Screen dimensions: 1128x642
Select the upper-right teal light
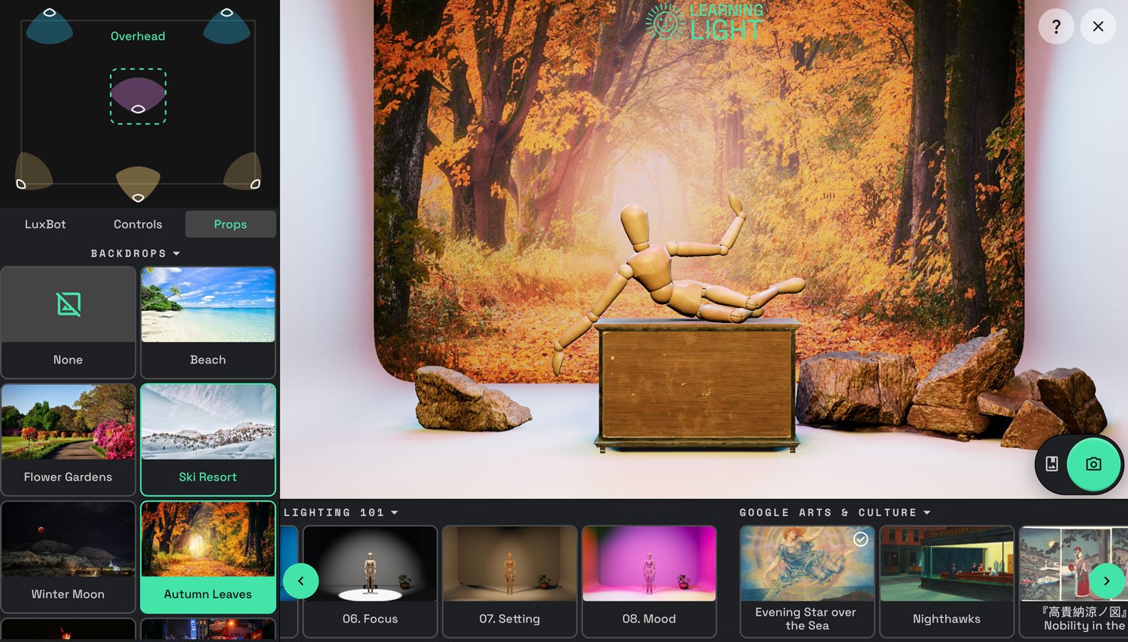tap(227, 26)
